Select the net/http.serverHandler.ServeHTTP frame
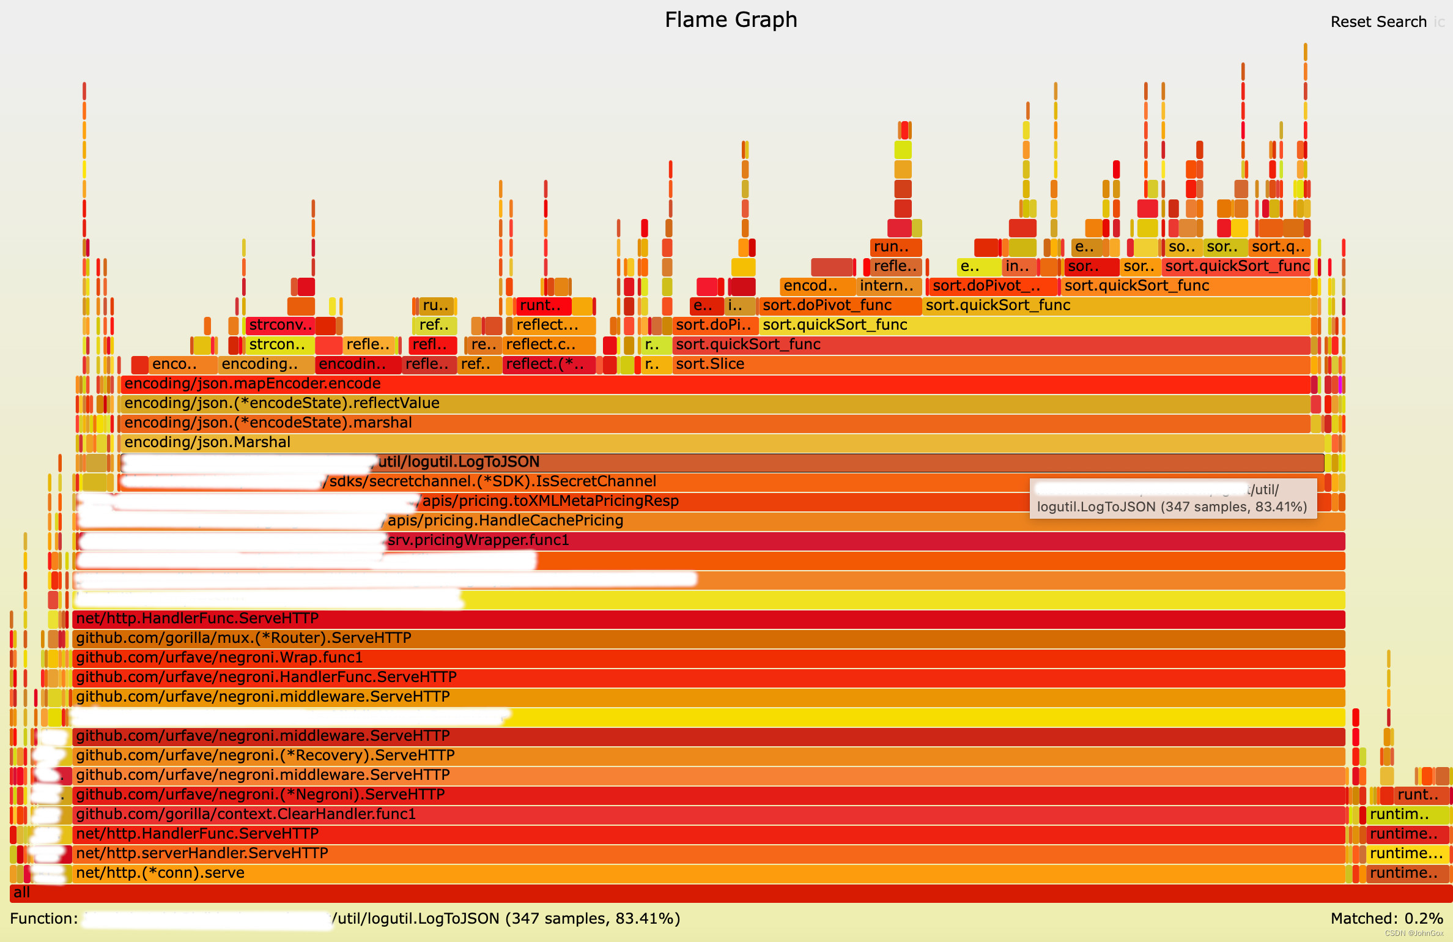1453x942 pixels. click(709, 853)
